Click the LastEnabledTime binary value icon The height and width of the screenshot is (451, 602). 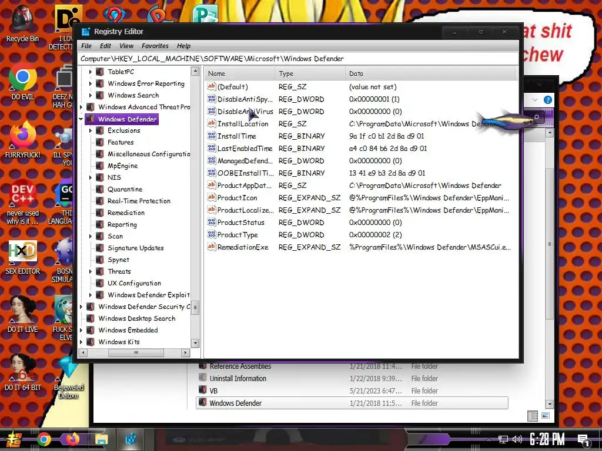click(x=212, y=148)
